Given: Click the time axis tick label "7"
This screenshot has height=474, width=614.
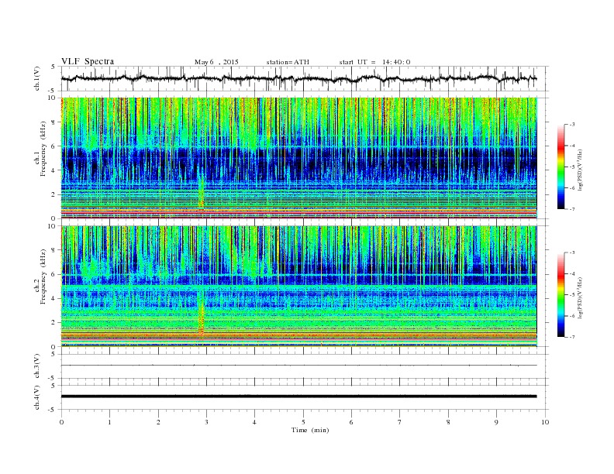Looking at the screenshot, I should (399, 422).
